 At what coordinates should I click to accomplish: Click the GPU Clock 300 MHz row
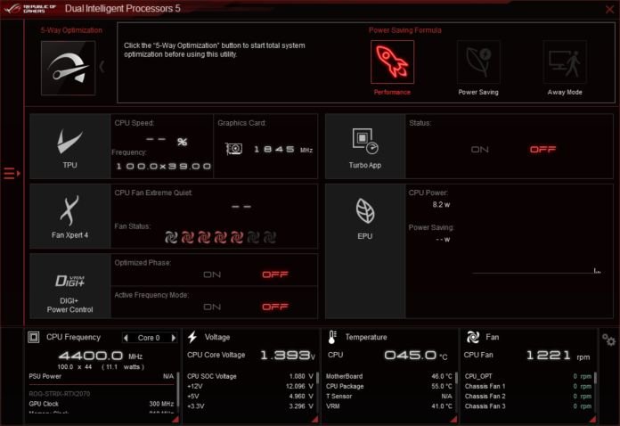pos(102,404)
